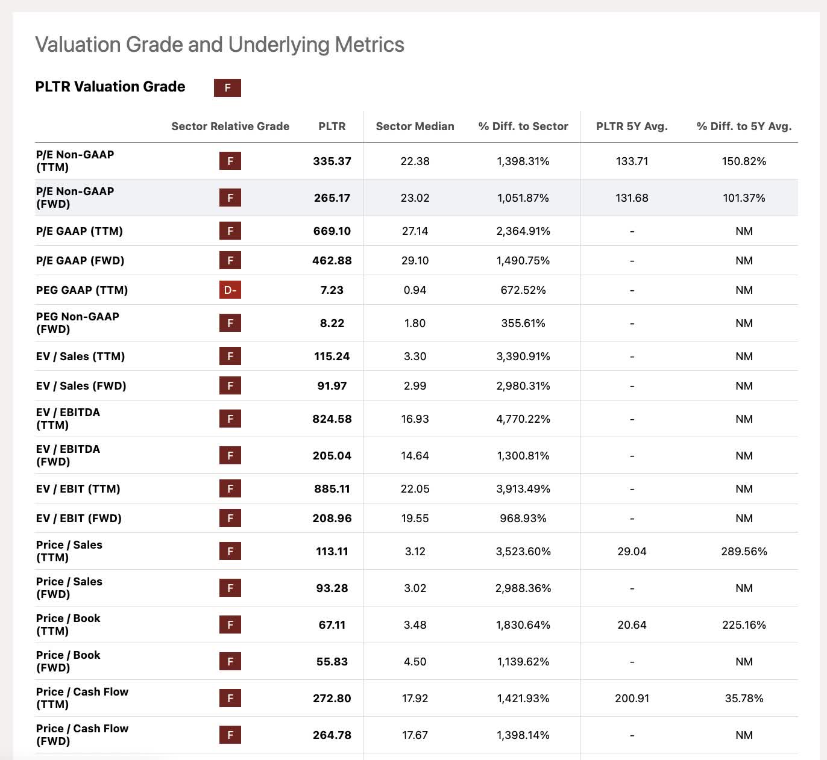Click the Price / Sales (TTM) row label

click(69, 550)
